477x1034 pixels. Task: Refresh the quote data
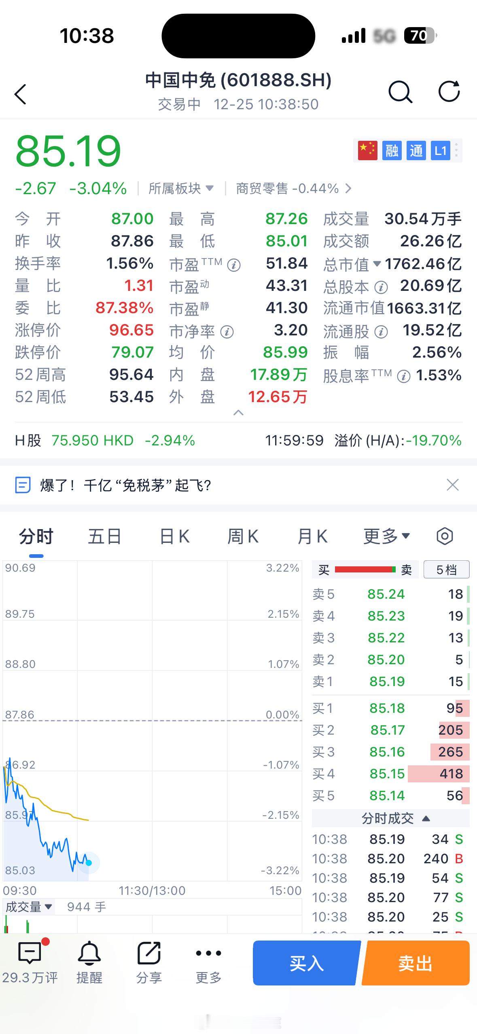tap(449, 91)
